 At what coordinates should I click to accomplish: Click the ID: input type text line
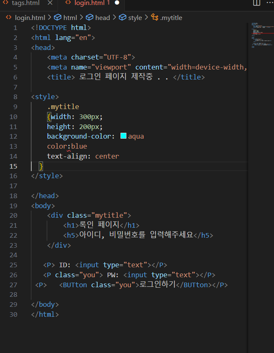point(105,265)
